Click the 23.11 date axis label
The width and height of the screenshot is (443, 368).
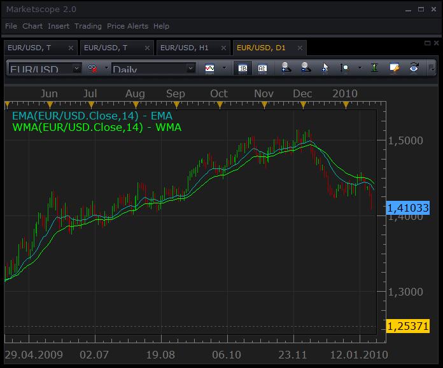coord(293,355)
